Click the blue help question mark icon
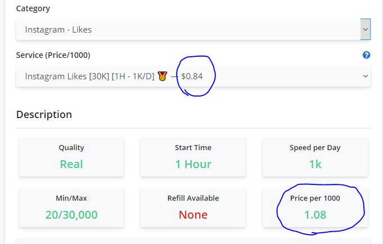Image resolution: width=383 pixels, height=244 pixels. click(x=366, y=55)
